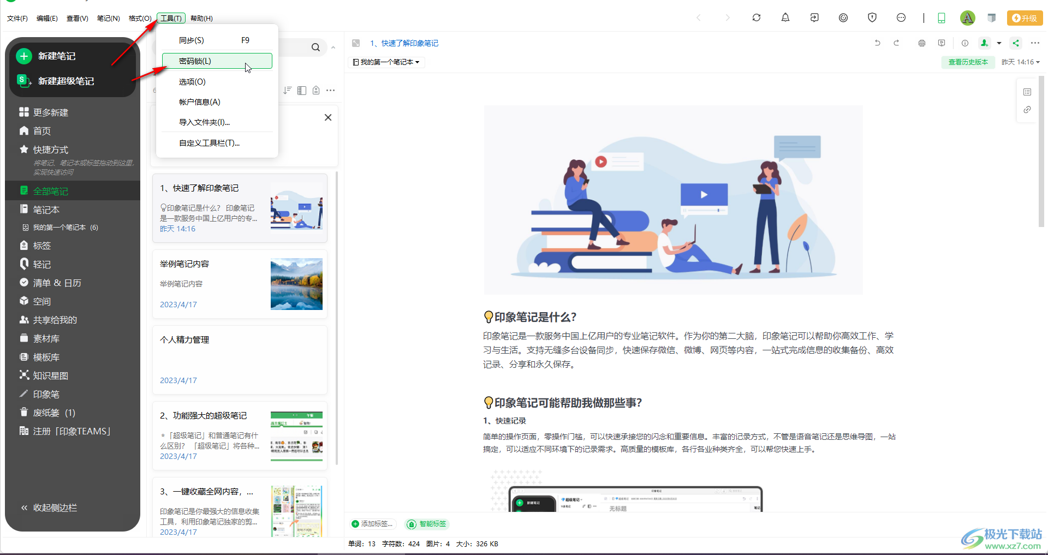Select note card 举例笔记内容

(240, 284)
